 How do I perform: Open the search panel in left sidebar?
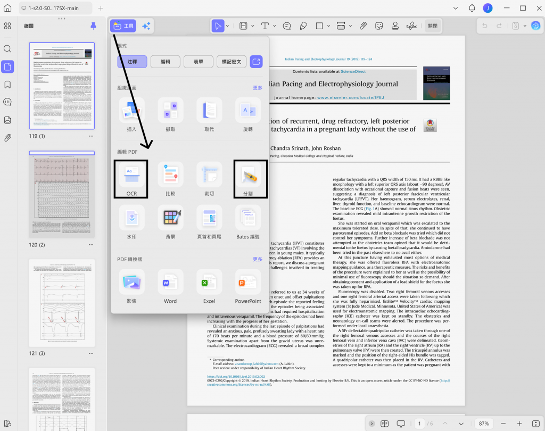click(x=7, y=48)
